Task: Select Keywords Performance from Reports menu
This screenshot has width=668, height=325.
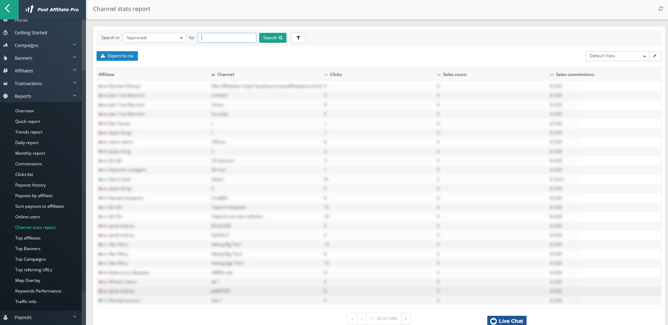Action: 38,291
